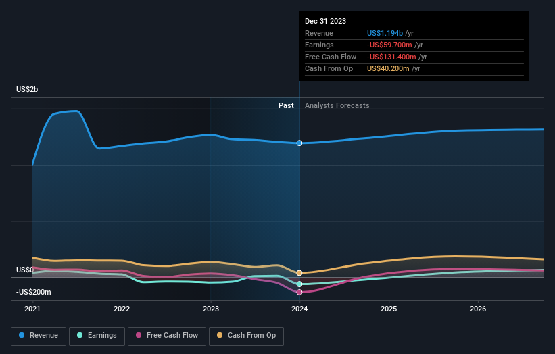Toggle the Free Cash Flow legend series
555x354 pixels.
click(x=167, y=336)
